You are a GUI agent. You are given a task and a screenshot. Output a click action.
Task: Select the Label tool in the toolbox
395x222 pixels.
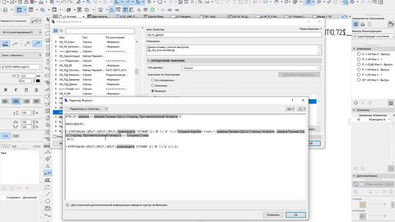point(48,173)
